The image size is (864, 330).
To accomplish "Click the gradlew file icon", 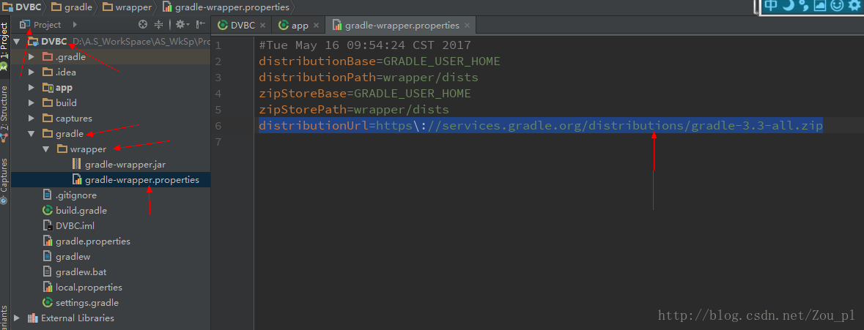I will click(48, 257).
